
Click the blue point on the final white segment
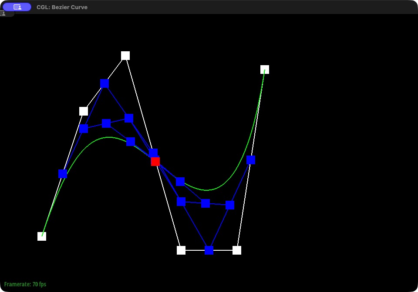click(251, 160)
